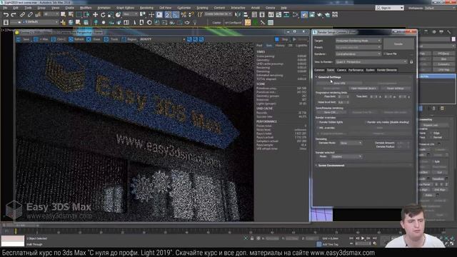The width and height of the screenshot is (457, 257).
Task: Click the first zoom magnifier icon in the frame buffer
Action: (x=189, y=39)
